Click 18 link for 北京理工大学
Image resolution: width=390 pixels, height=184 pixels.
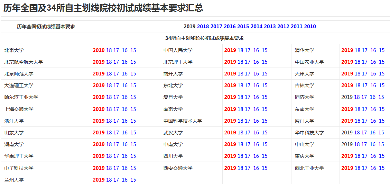click(x=241, y=62)
